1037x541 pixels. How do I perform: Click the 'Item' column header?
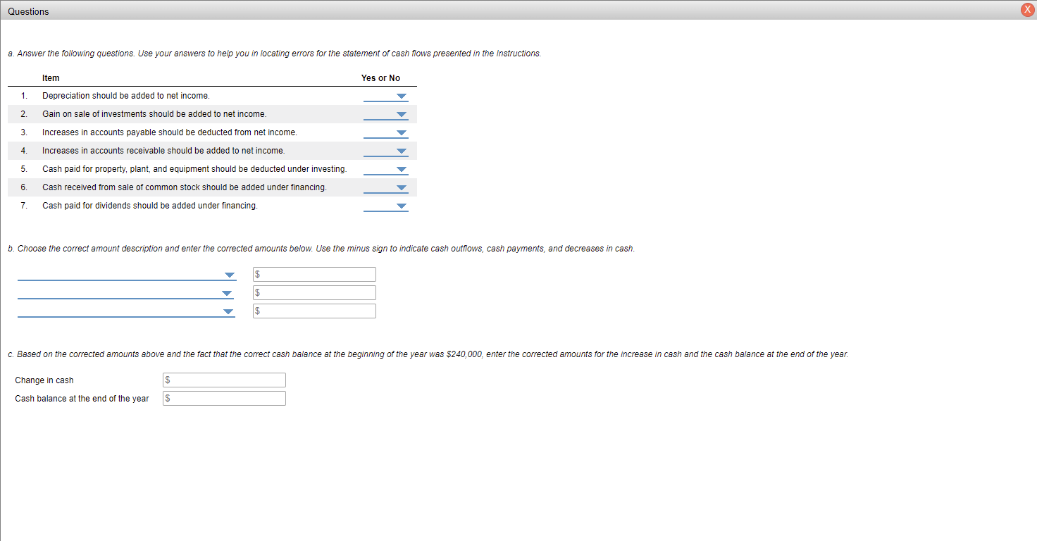[51, 78]
